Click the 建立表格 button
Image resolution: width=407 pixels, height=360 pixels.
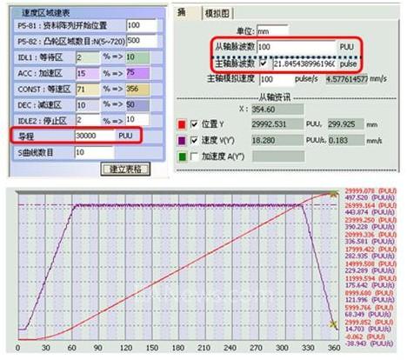coord(125,170)
